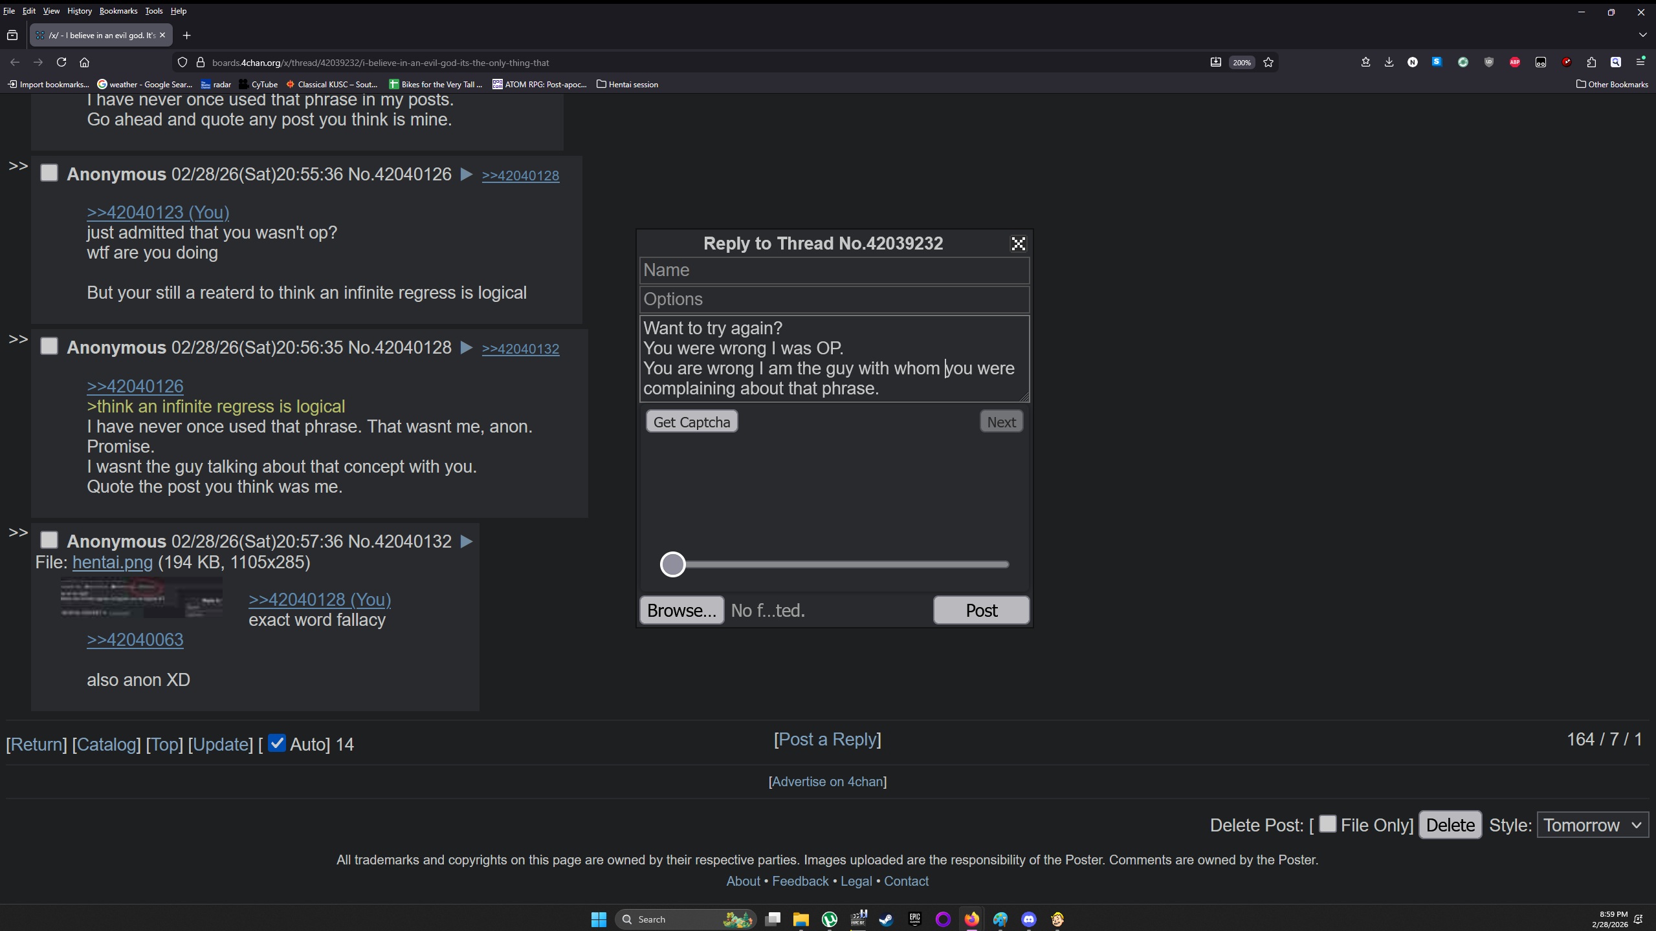Expand post menu arrow on No.42040126
1656x931 pixels.
[466, 174]
